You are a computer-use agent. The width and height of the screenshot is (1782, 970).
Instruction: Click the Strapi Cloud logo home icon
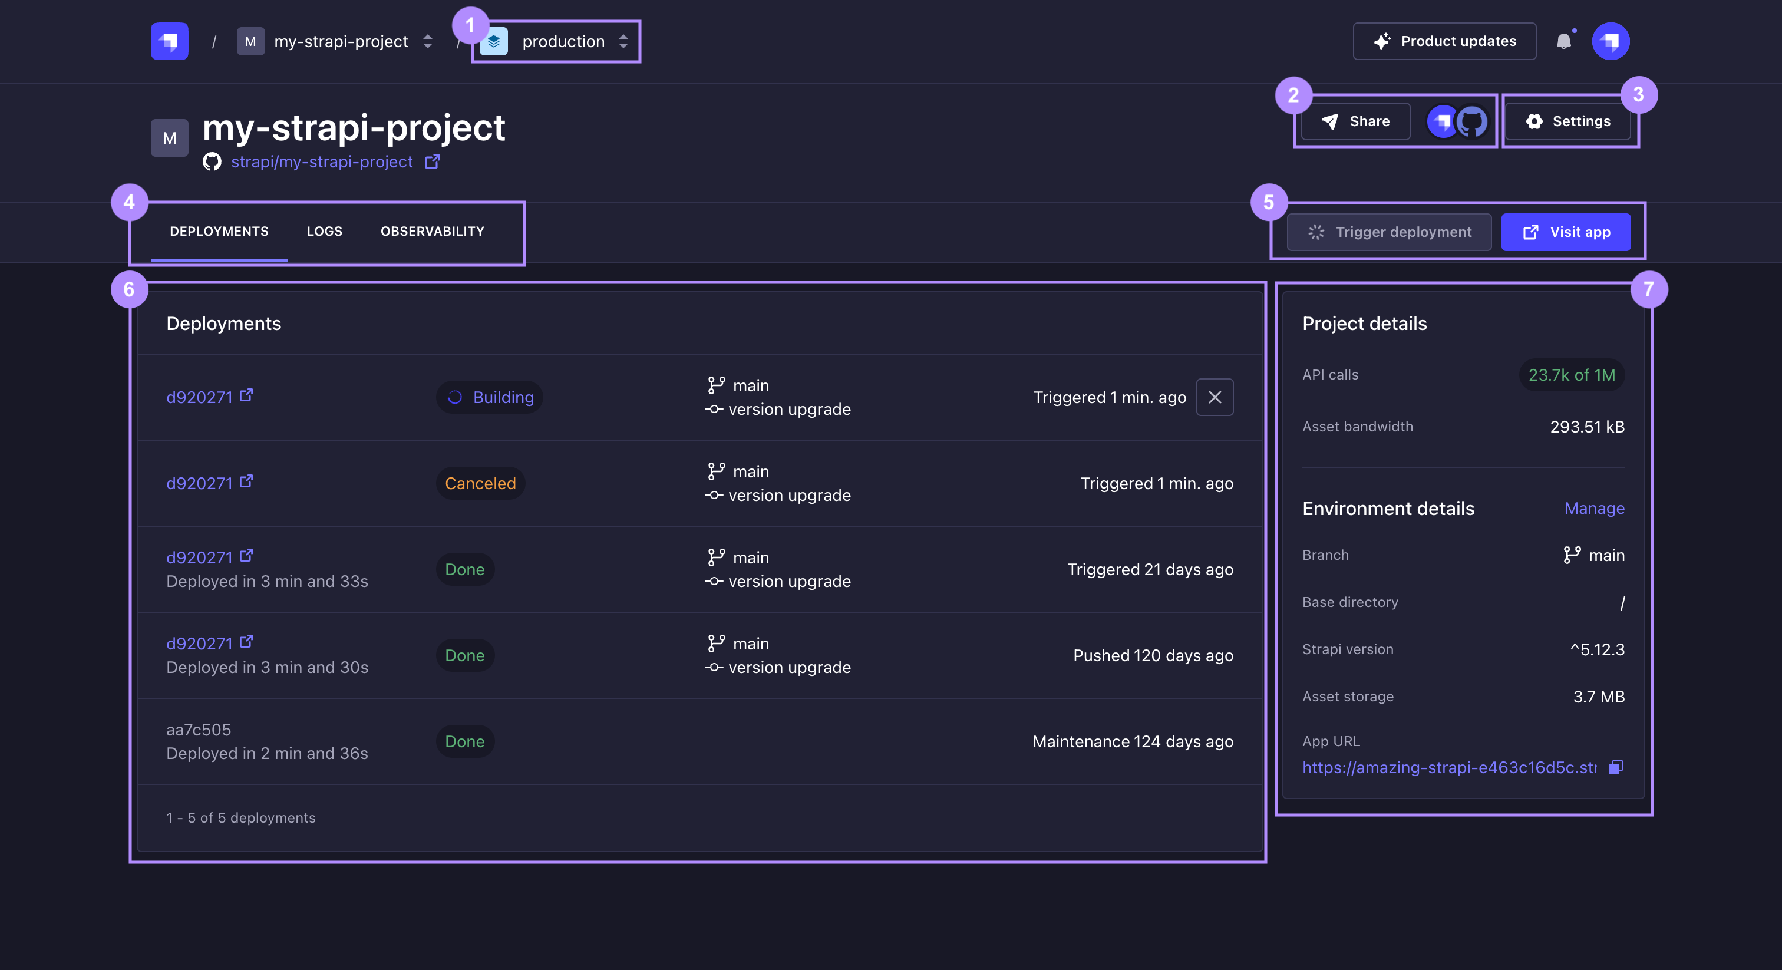170,41
